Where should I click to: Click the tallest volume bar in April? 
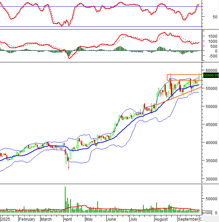coord(65,199)
